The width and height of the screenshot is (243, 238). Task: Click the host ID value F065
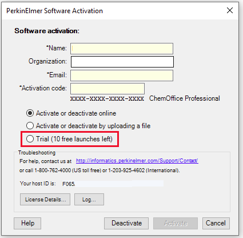(x=69, y=184)
